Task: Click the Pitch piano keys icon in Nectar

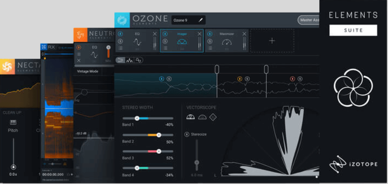Action: coord(13,122)
